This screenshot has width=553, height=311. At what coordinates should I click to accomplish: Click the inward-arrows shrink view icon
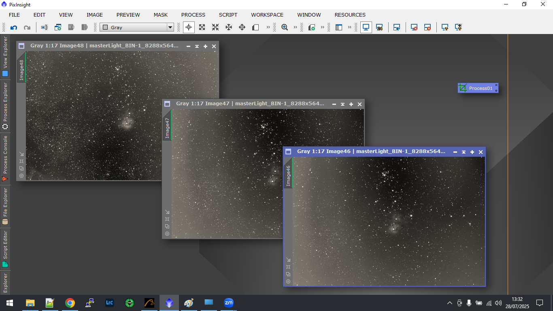point(215,27)
